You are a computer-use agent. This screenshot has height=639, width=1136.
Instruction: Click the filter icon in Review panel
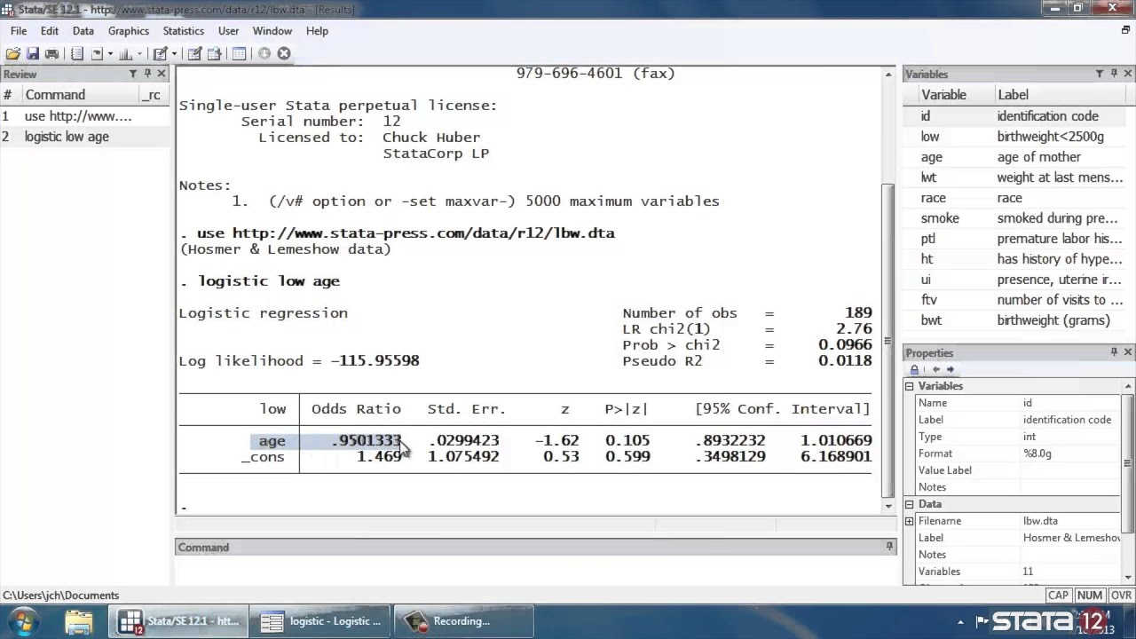[133, 74]
